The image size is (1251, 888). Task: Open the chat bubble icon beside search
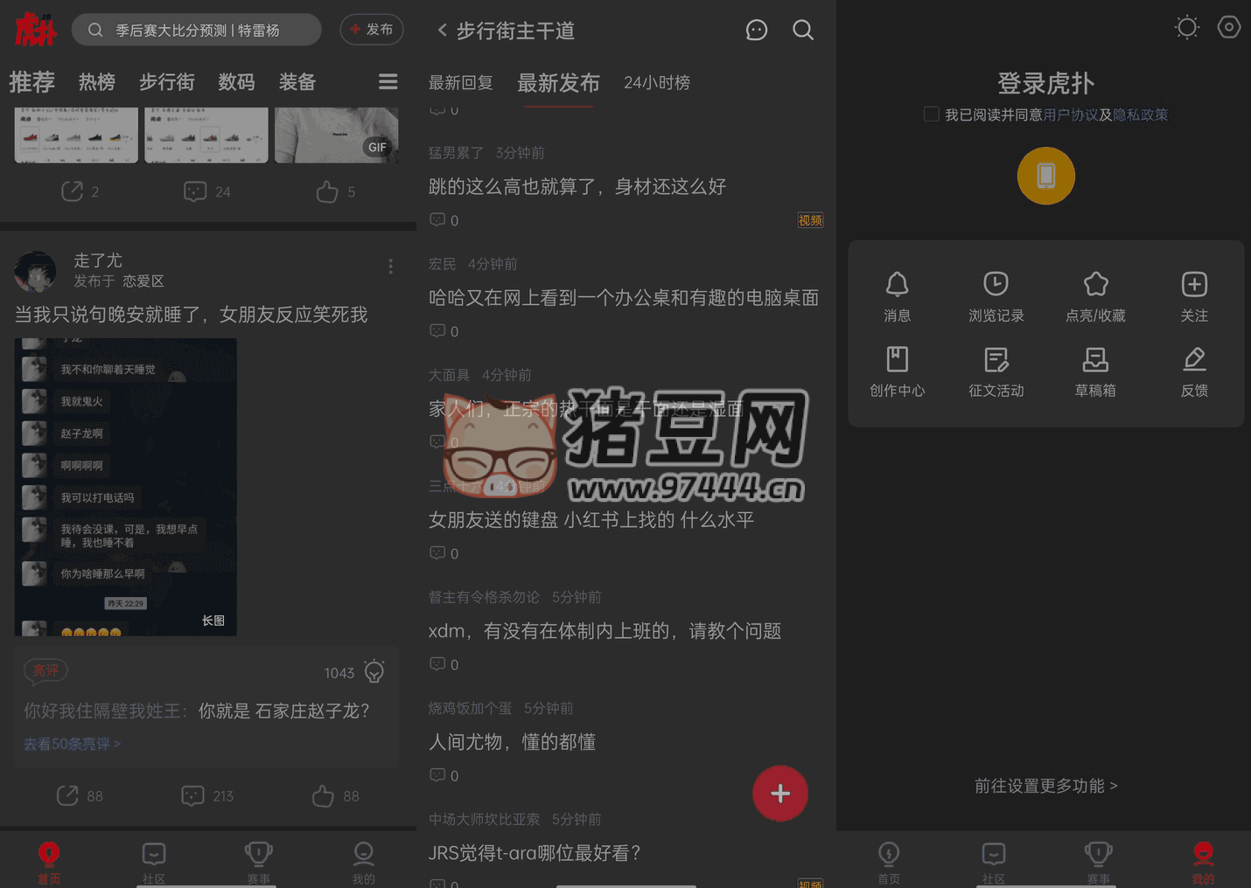tap(756, 31)
